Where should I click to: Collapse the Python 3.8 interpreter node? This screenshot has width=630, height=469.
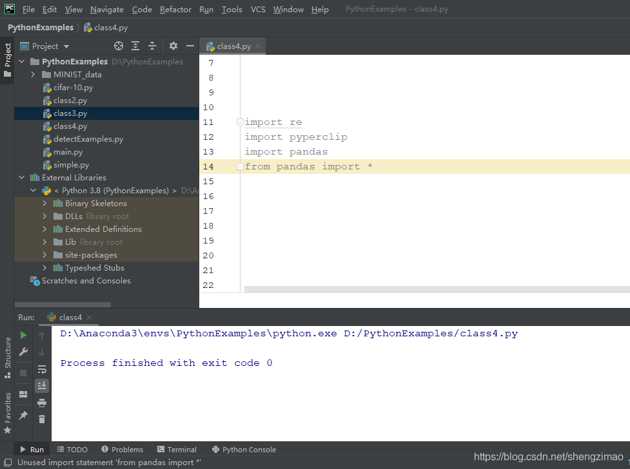[x=34, y=190]
